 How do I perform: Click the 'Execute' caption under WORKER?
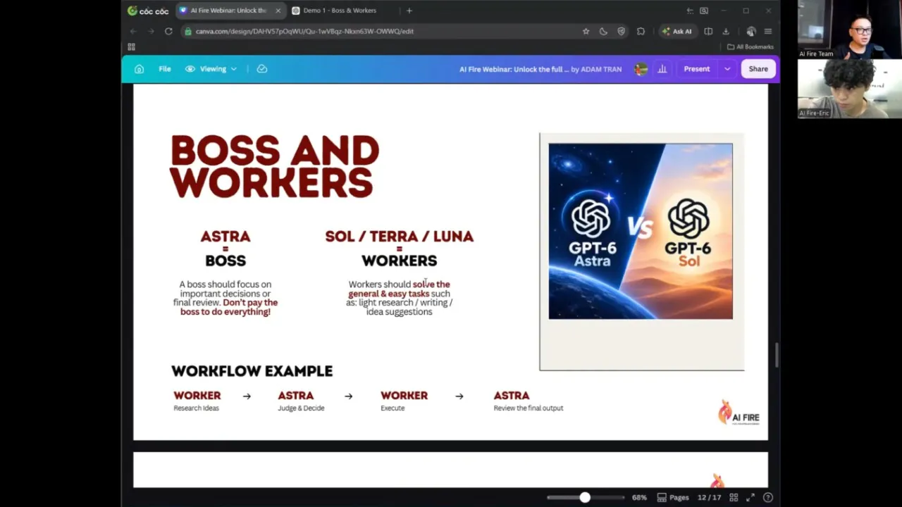pos(393,408)
